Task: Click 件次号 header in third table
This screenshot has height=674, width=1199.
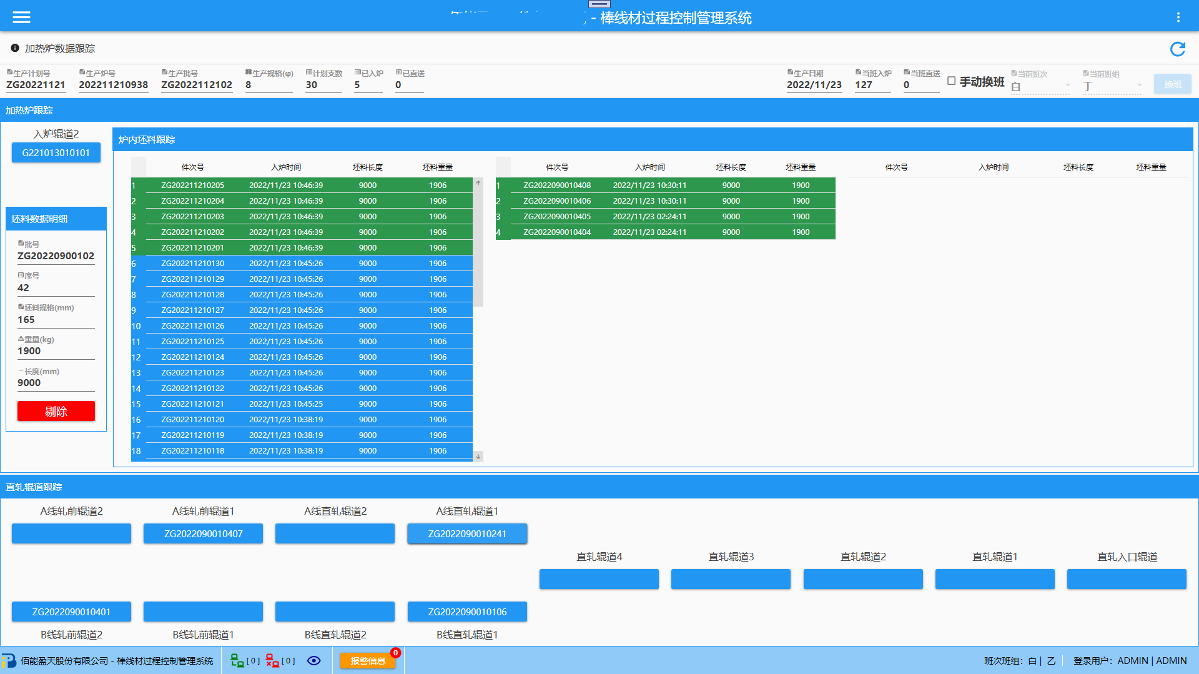Action: tap(897, 167)
